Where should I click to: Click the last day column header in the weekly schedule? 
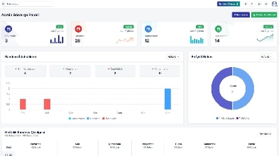click(x=252, y=146)
